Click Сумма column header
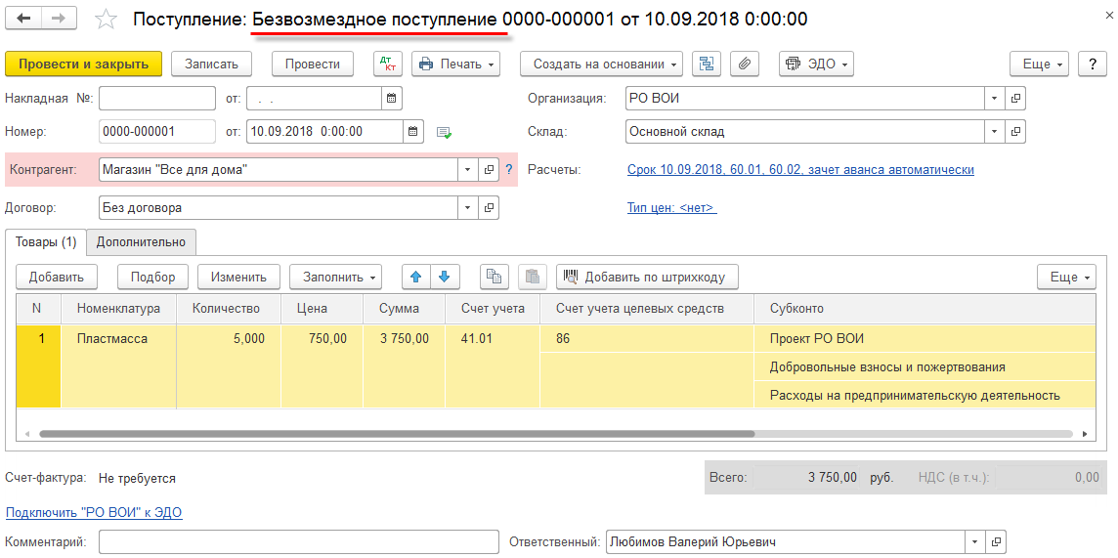 pos(404,309)
